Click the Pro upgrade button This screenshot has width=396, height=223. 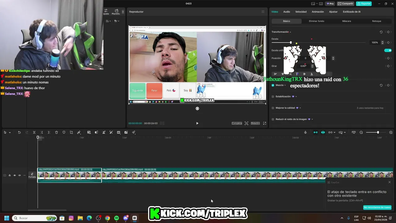pyautogui.click(x=330, y=4)
